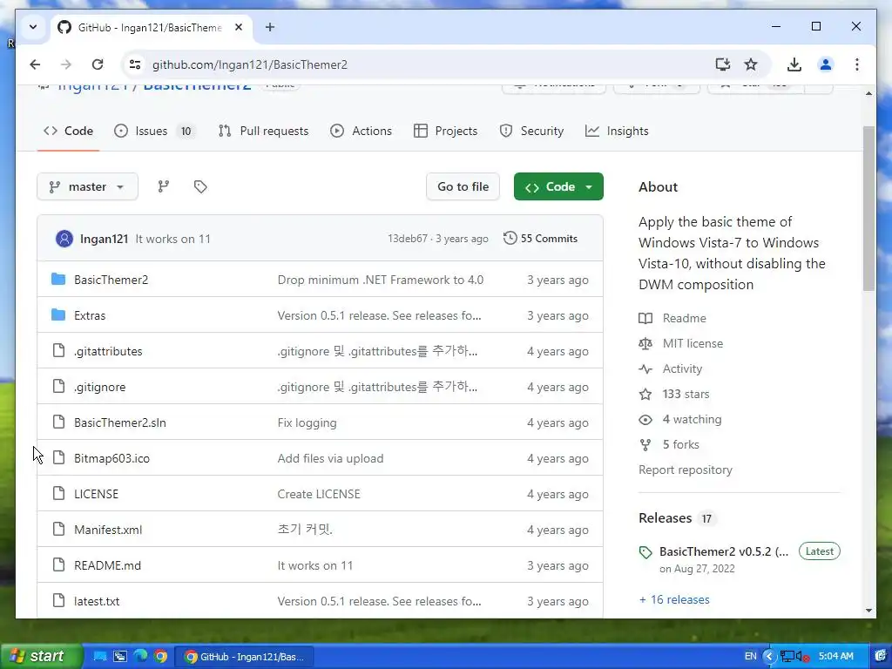The width and height of the screenshot is (892, 669).
Task: Click the 'Add files via upload' commit message
Action: click(x=330, y=458)
